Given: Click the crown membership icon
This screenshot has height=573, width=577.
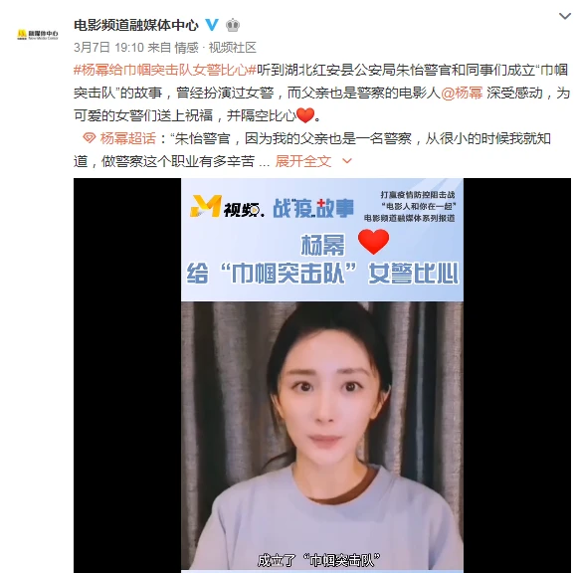Looking at the screenshot, I should point(233,25).
